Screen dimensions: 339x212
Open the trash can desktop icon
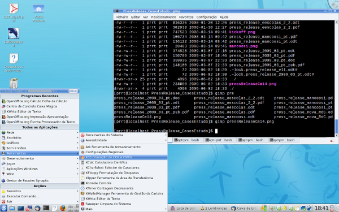[14, 83]
